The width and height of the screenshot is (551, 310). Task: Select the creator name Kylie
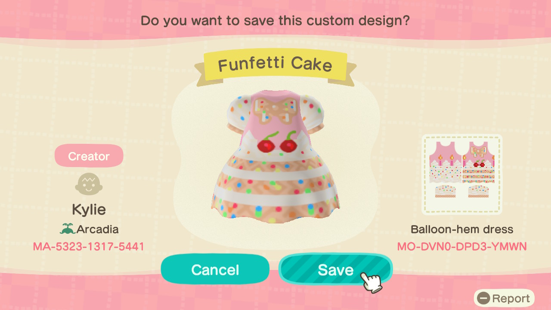(x=89, y=210)
